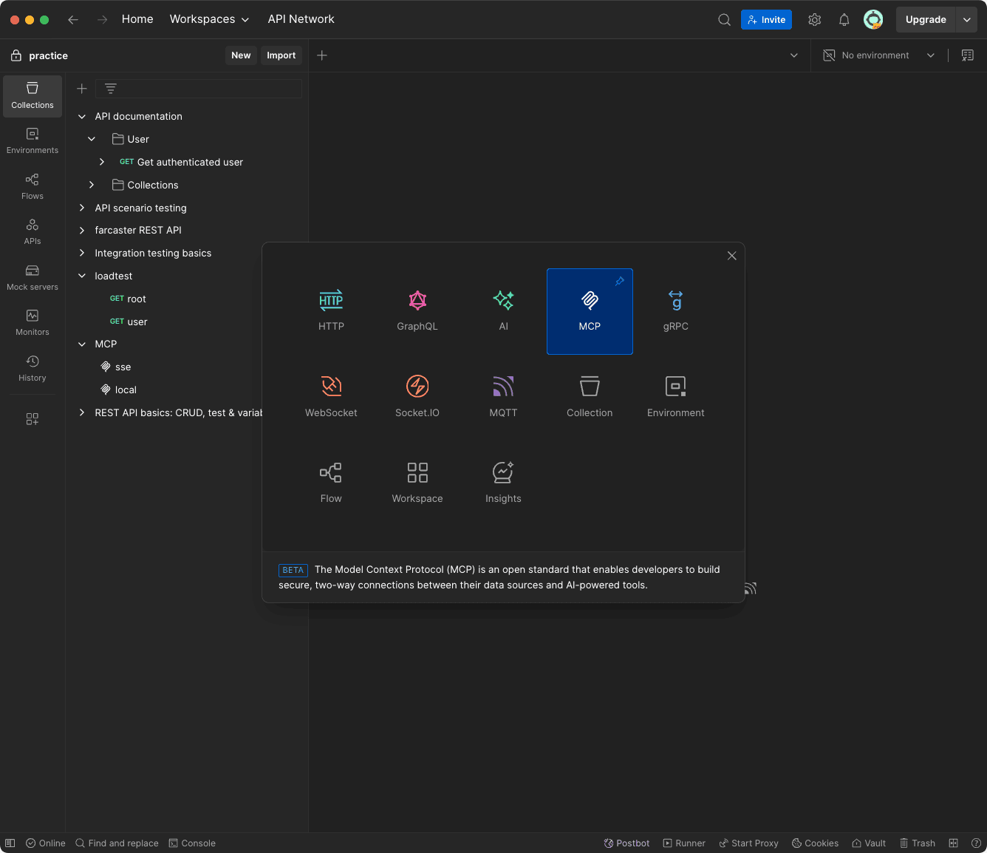
Task: Select the HTTP request type
Action: (331, 311)
